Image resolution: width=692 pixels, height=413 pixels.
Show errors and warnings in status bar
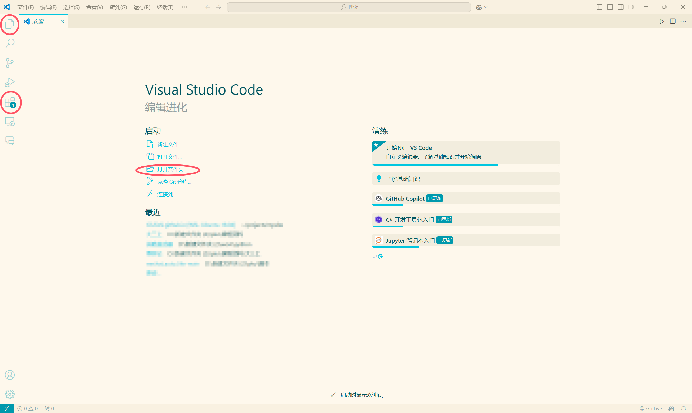28,408
